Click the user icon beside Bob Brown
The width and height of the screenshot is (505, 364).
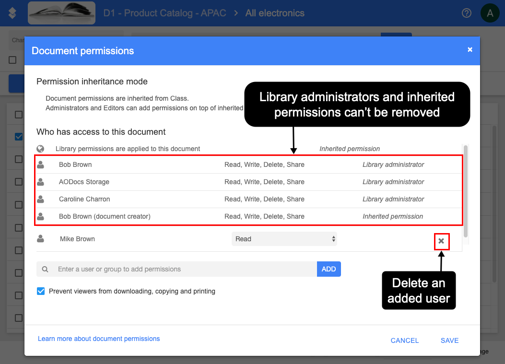click(x=41, y=164)
